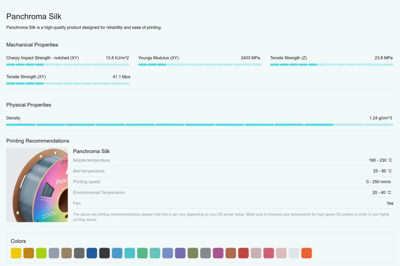Click the Youngs Modulus (XY) progress bar
Viewport: 400px width, 266px height.
click(200, 65)
